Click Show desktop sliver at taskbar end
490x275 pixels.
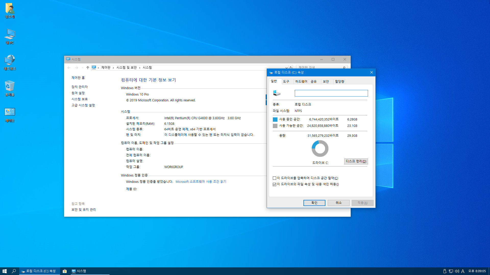pos(489,271)
